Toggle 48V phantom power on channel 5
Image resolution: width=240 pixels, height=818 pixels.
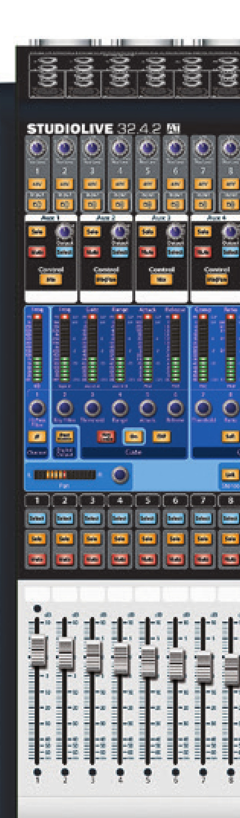click(147, 184)
